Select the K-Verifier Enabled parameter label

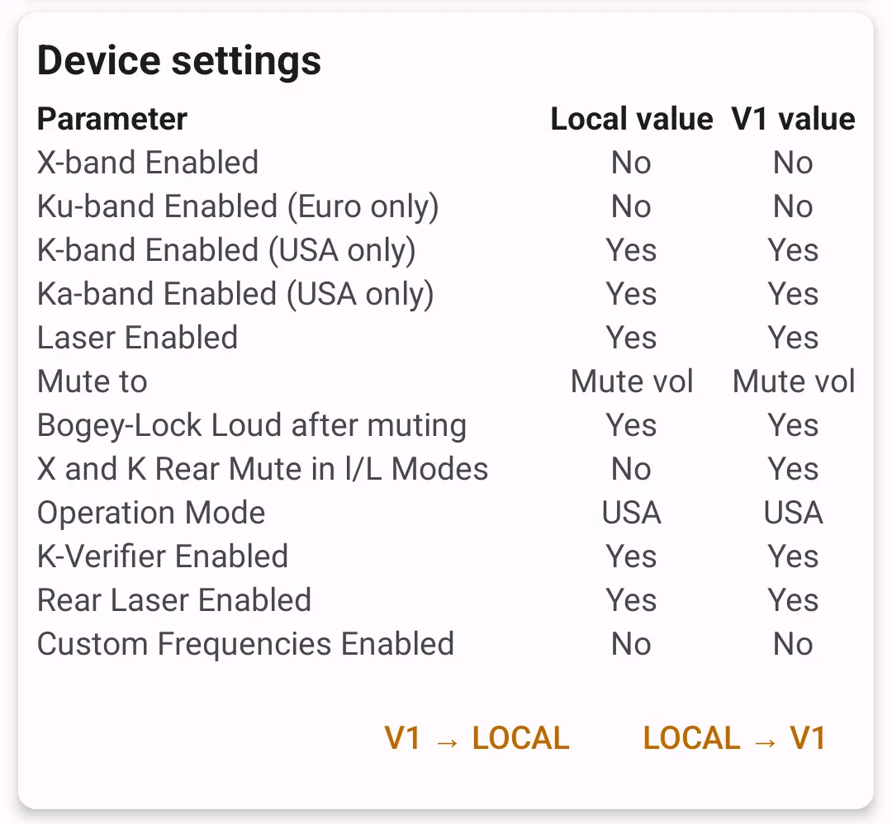(163, 556)
